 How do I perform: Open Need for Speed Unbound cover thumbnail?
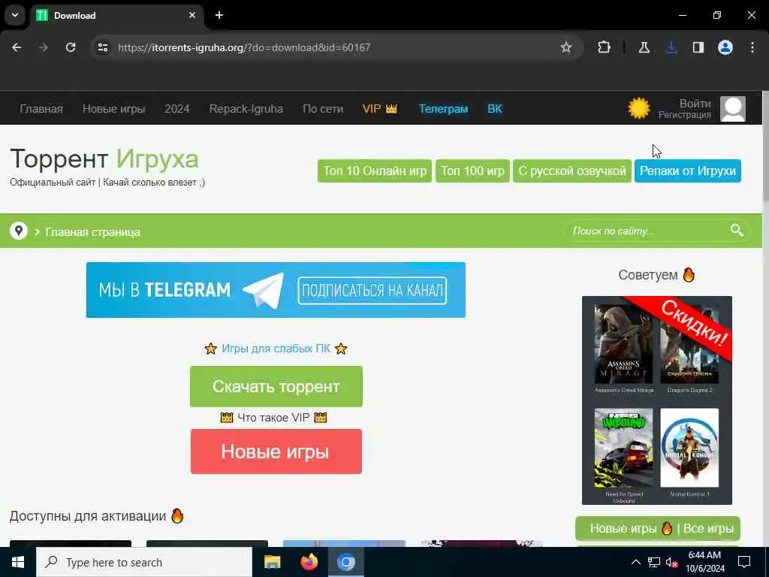(623, 448)
